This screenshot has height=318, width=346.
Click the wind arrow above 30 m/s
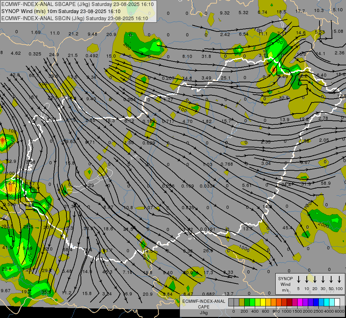323,279
